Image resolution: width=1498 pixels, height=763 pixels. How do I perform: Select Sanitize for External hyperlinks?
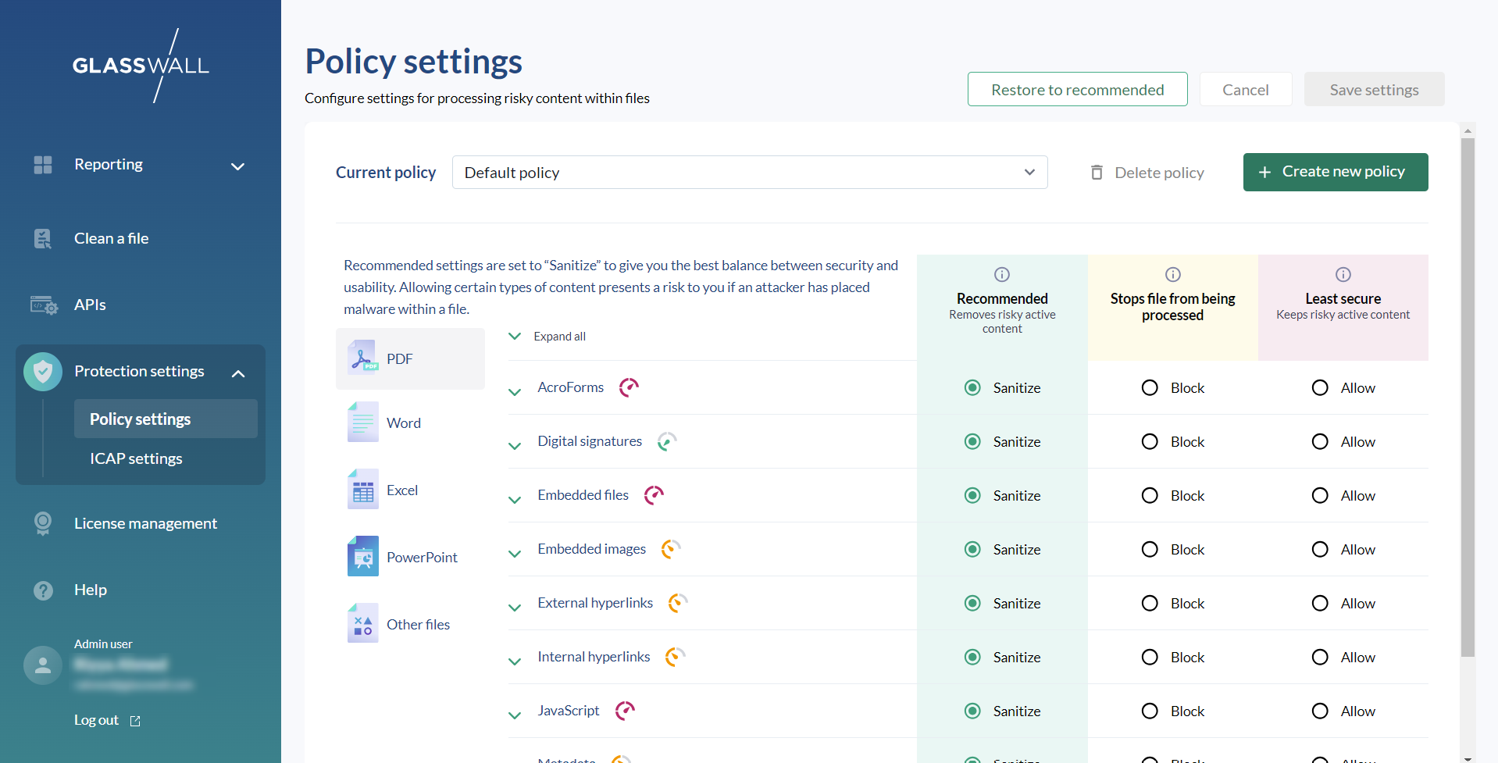pos(972,604)
